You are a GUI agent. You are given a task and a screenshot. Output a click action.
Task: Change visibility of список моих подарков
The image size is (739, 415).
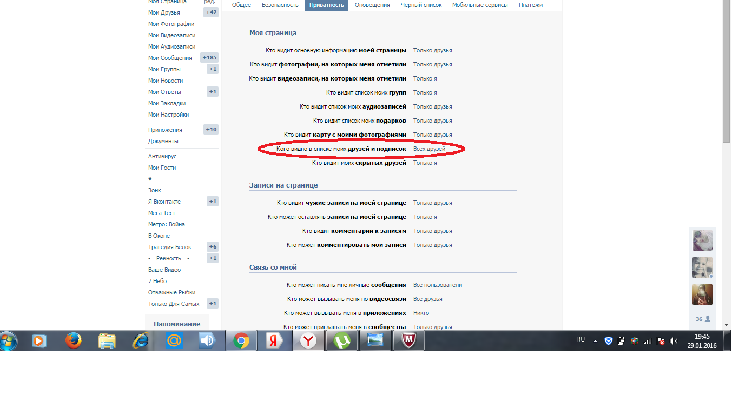point(433,121)
